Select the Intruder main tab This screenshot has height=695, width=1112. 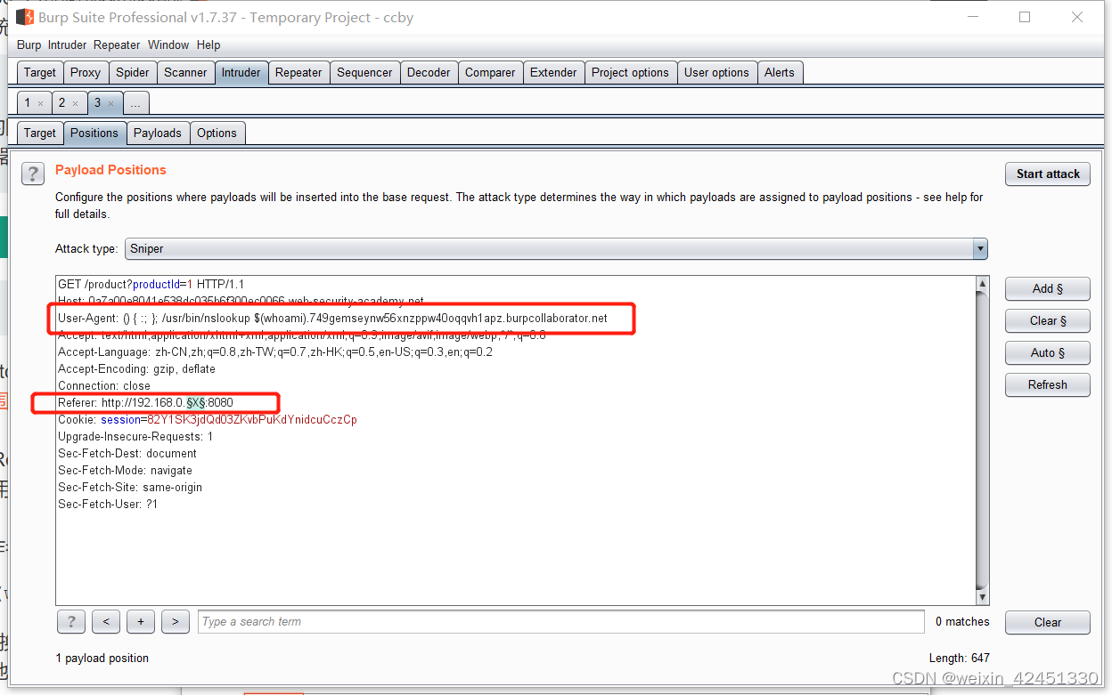[x=241, y=73]
